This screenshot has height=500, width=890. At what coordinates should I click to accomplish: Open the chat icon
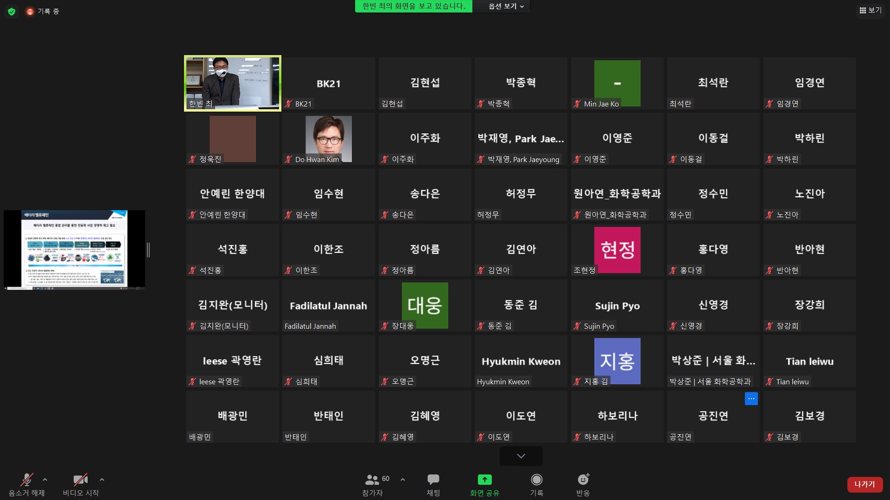[x=433, y=480]
